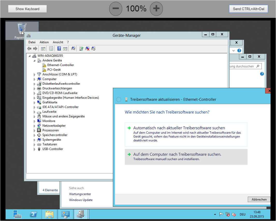Open the ? help menu

click(68, 42)
